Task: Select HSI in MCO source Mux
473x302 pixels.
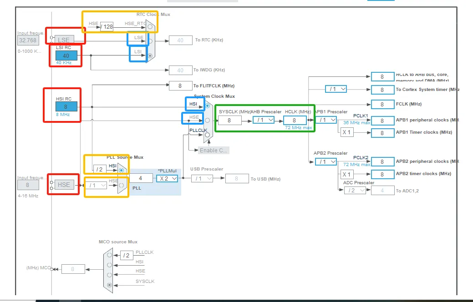Action: (109, 265)
